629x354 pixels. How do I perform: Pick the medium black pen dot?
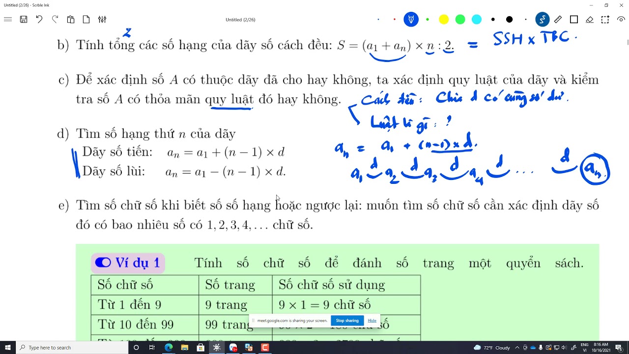click(493, 20)
